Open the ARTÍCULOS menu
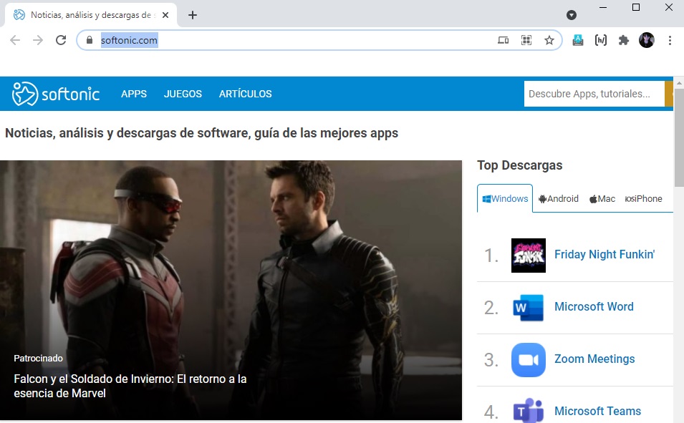Screen dimensions: 684x423 coord(245,94)
